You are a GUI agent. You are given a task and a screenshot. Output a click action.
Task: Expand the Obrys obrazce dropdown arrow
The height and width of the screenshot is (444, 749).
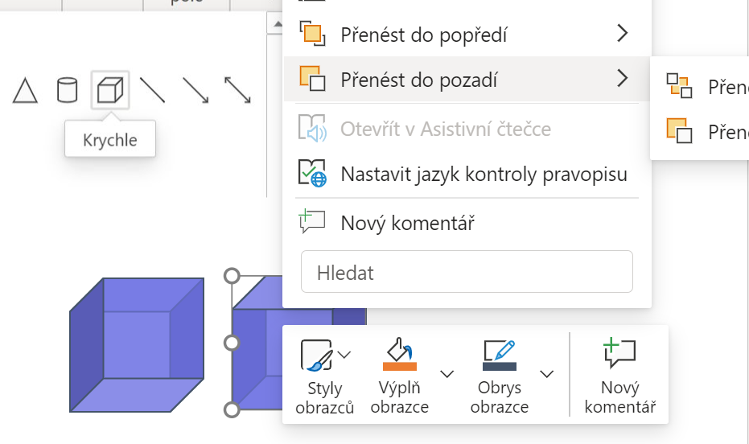547,374
